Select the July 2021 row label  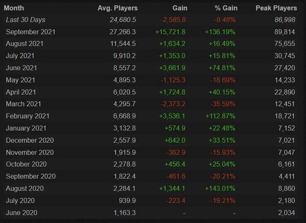[20, 56]
